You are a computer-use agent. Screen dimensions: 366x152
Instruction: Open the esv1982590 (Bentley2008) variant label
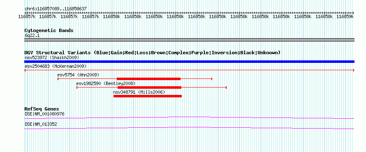106,83
